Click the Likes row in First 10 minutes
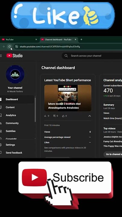 (68, 142)
